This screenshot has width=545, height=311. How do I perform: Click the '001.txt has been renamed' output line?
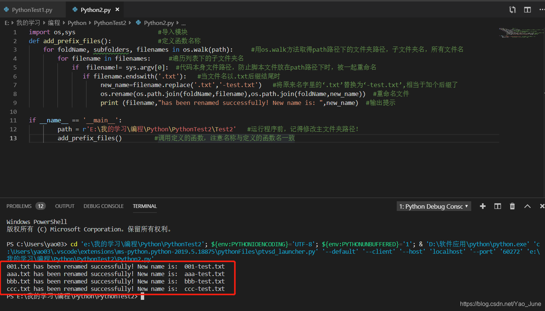point(115,266)
